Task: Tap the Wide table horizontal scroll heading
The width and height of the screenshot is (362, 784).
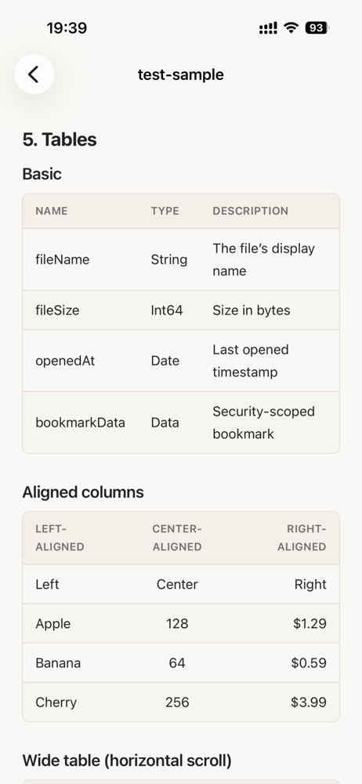Action: click(x=127, y=761)
